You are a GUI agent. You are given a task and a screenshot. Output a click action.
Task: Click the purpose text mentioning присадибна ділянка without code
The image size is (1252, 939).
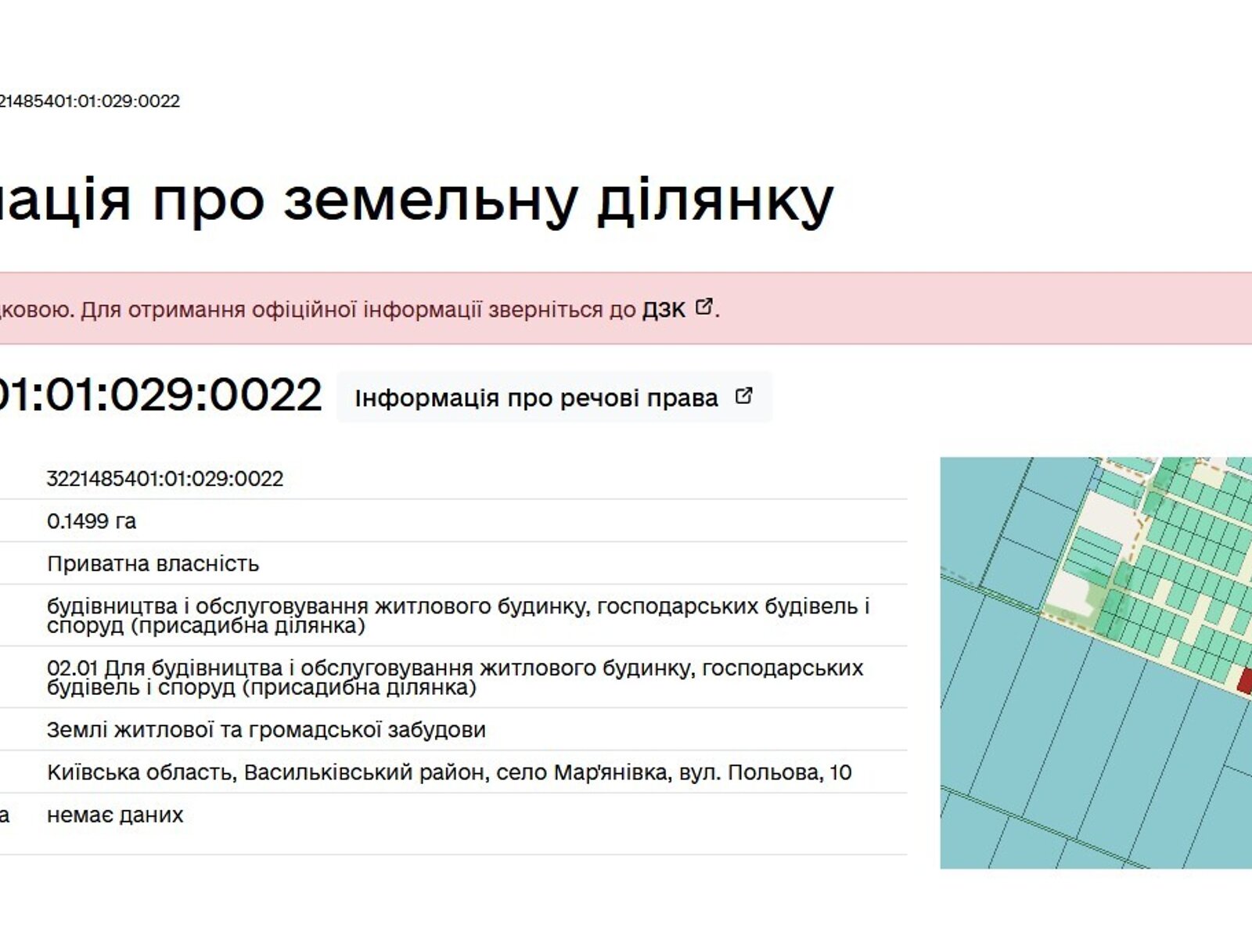tap(458, 616)
